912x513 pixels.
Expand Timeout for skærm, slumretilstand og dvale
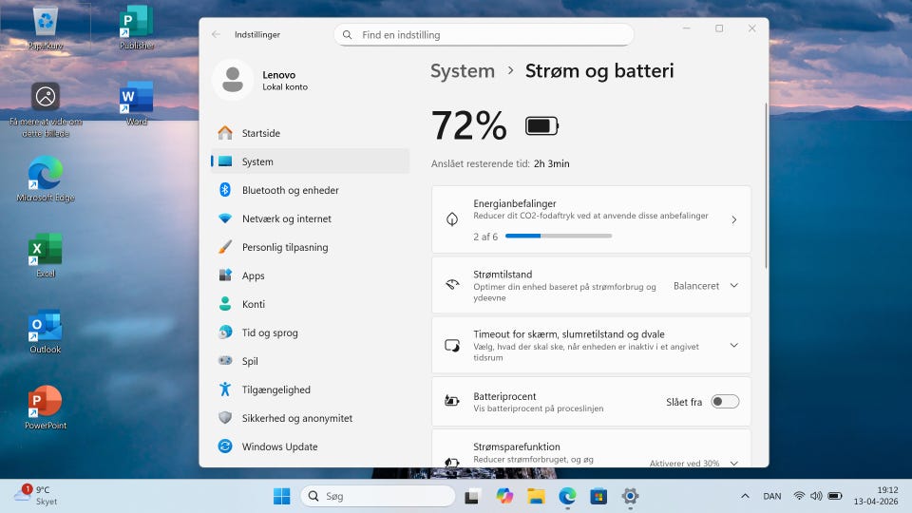(733, 345)
